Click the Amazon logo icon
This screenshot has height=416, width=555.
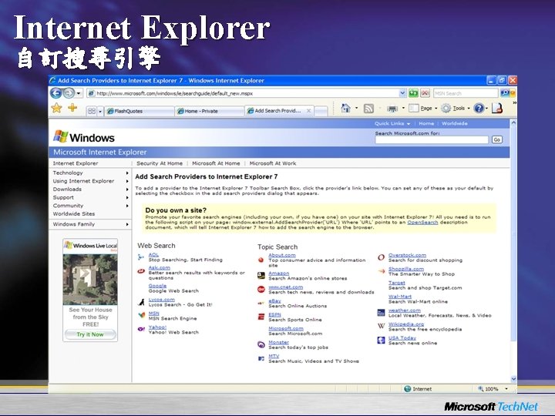[x=261, y=276]
